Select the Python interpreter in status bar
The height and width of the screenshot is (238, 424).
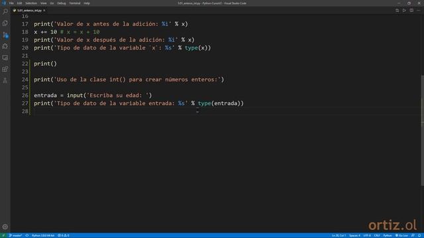click(43, 235)
